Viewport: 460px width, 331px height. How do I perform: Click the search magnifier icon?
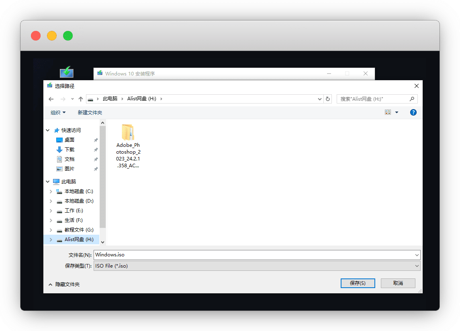[412, 99]
